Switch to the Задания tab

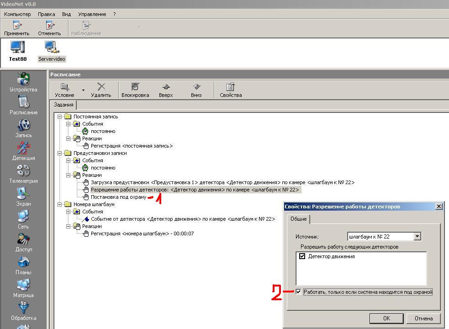[63, 105]
